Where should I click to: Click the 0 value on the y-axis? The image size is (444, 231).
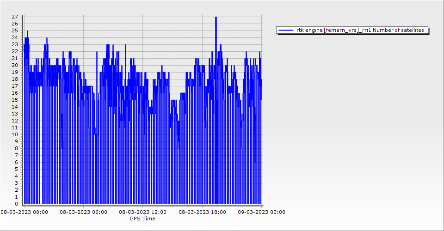click(16, 204)
